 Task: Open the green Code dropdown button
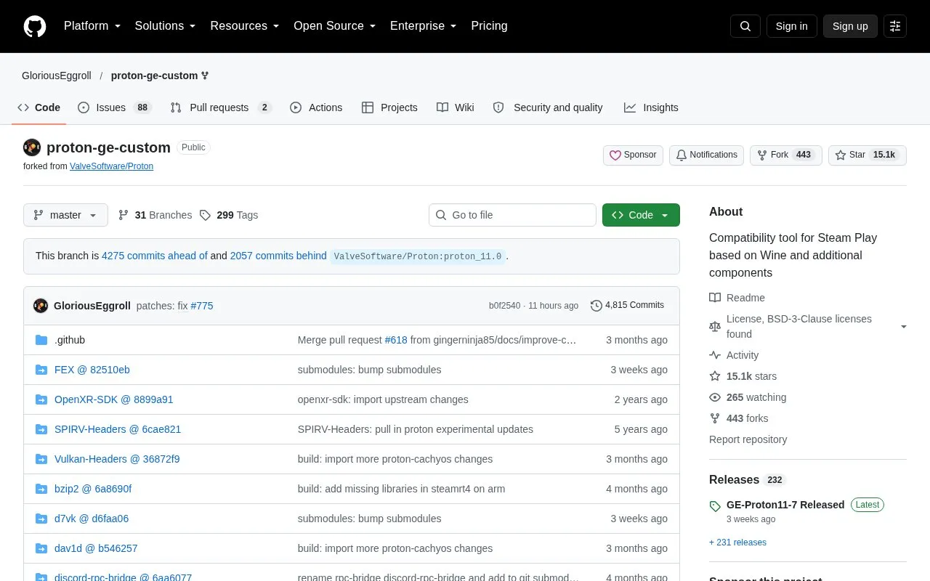point(641,215)
